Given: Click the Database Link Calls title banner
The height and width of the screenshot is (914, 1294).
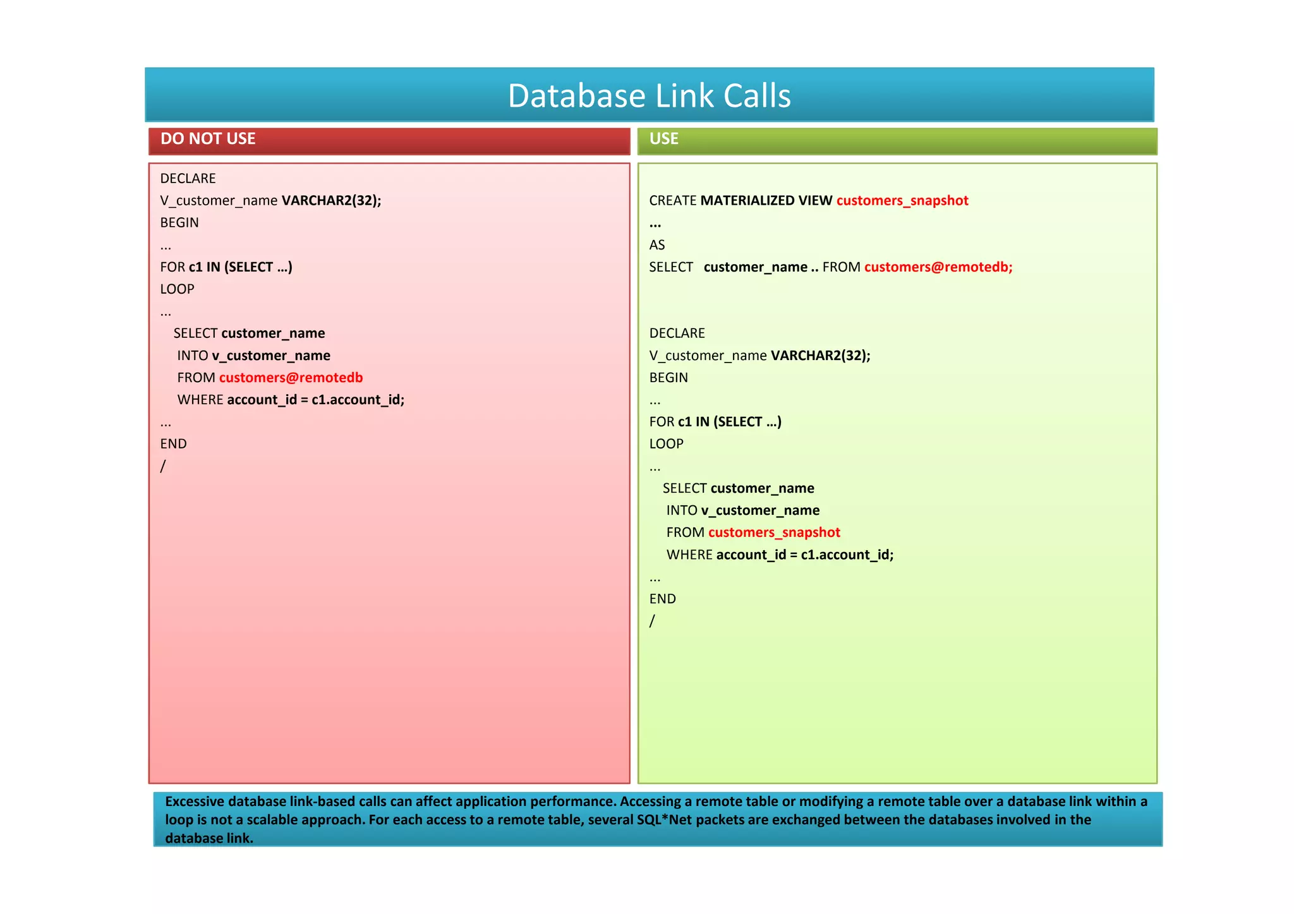Looking at the screenshot, I should tap(649, 95).
